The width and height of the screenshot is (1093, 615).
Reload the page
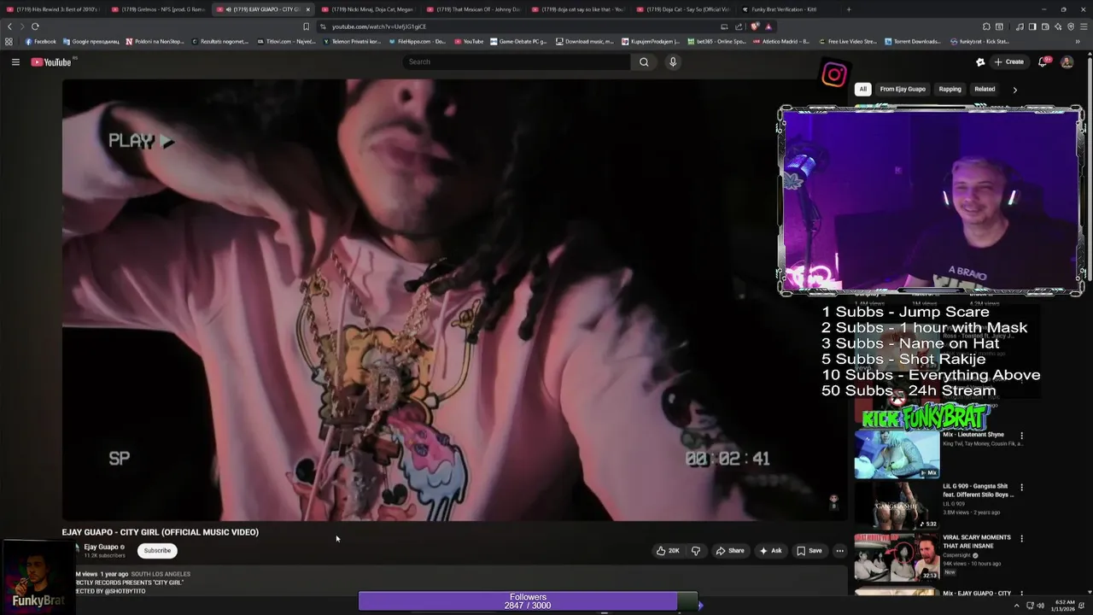coord(35,26)
